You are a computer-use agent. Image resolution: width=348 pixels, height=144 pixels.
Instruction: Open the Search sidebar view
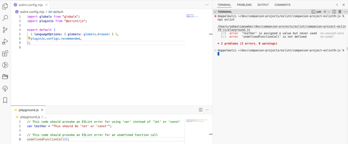click(x=5, y=18)
